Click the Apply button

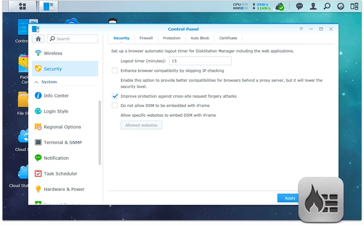point(290,198)
